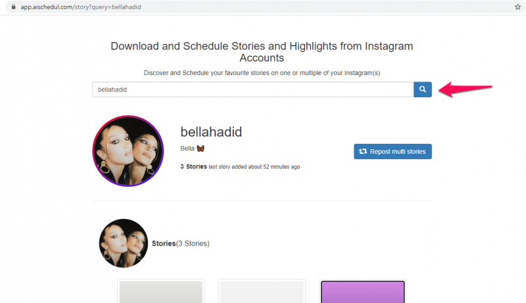Open the first gray story thumbnail

pos(160,292)
